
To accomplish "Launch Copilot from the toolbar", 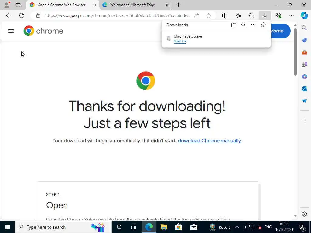I will 304,15.
